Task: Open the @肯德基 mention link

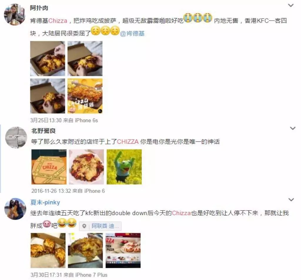Action: [132, 34]
